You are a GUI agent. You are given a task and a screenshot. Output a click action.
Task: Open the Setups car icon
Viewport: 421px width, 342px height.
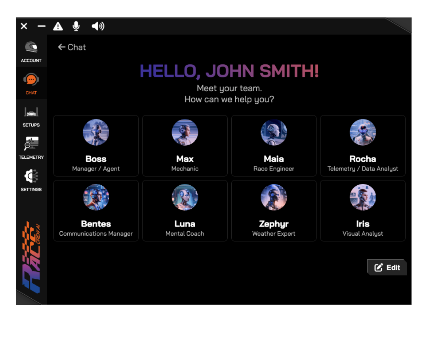point(31,112)
